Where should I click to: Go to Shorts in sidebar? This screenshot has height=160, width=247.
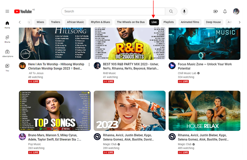coord(7,39)
